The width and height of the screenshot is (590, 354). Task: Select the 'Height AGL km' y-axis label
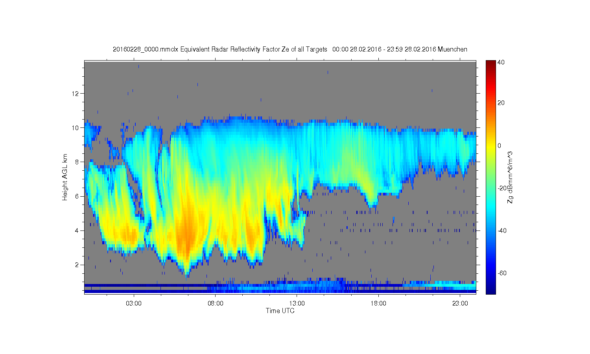pos(65,177)
